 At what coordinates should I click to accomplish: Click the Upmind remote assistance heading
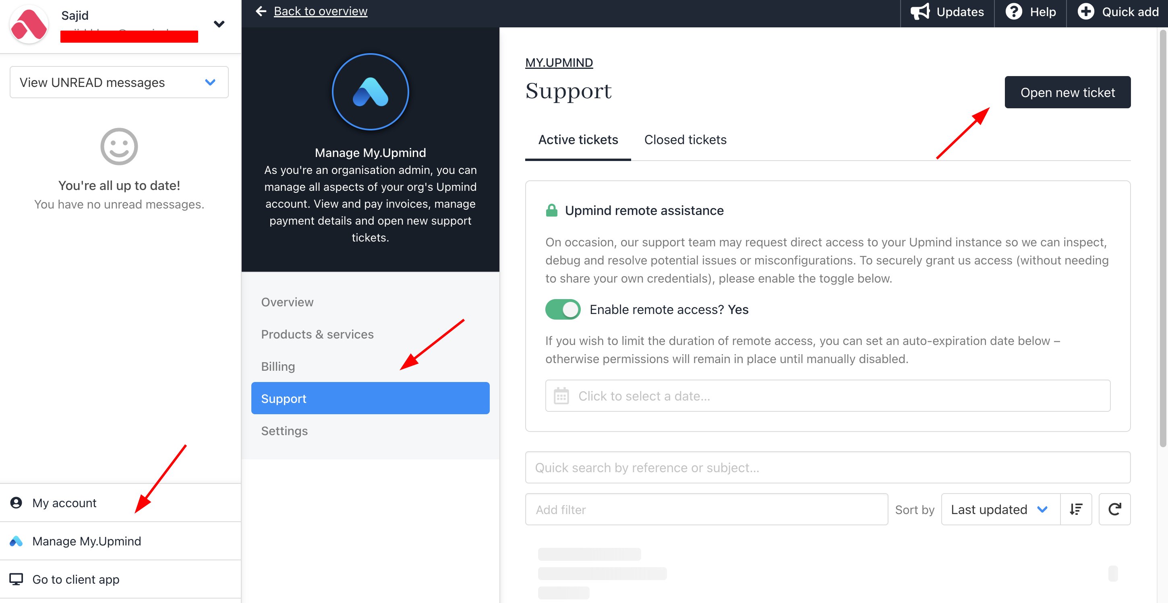tap(644, 210)
